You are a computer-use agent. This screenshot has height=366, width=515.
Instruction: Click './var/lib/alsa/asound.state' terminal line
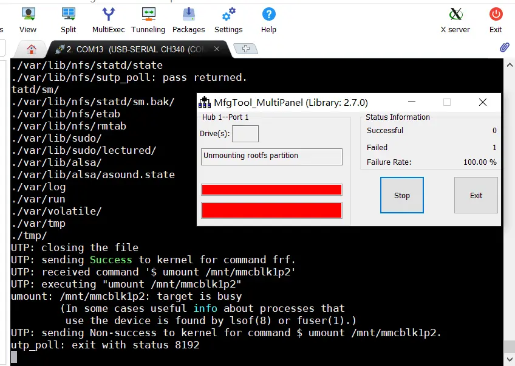[x=93, y=174]
